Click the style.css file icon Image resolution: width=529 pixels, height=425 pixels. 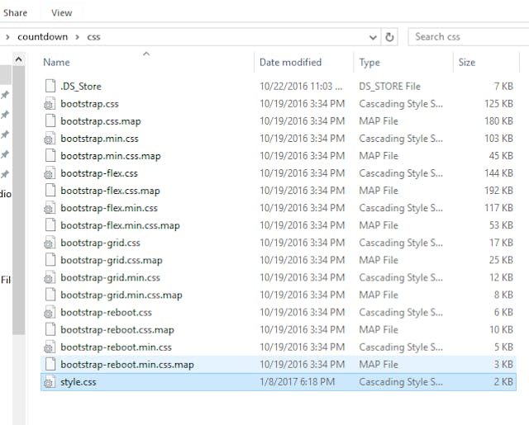tap(50, 382)
